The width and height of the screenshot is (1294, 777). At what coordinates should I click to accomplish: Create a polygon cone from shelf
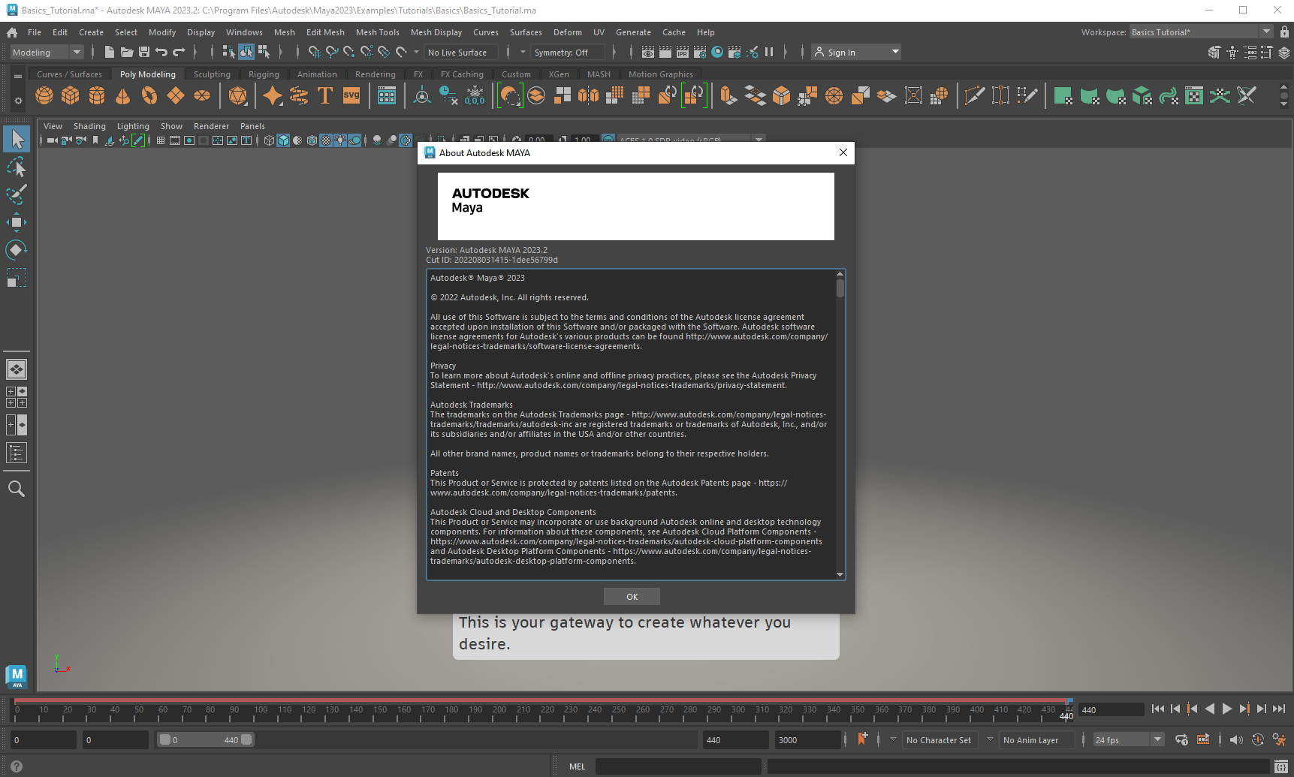point(123,95)
